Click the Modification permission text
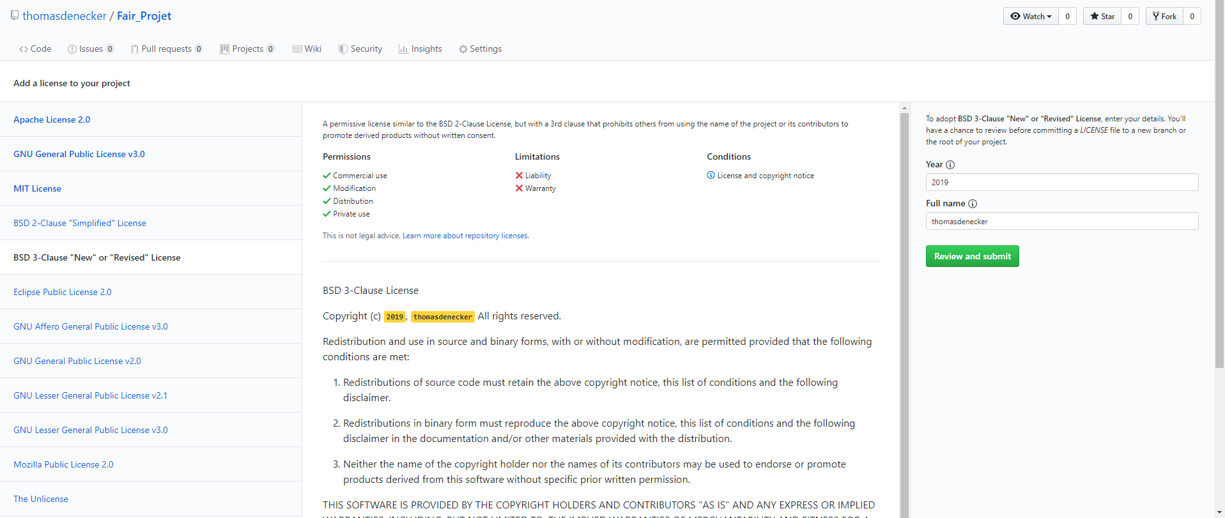This screenshot has height=518, width=1225. coord(355,188)
